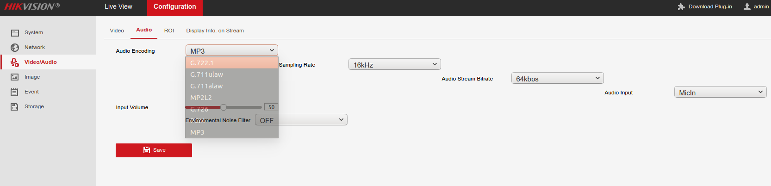
Task: Go to Live View
Action: [x=118, y=6]
